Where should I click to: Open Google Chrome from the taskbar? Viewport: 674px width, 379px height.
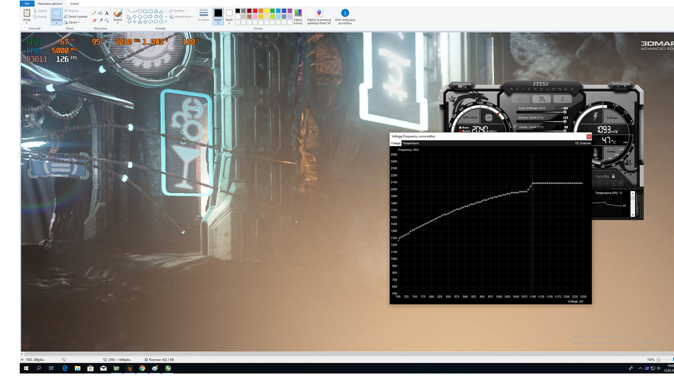pos(142,368)
